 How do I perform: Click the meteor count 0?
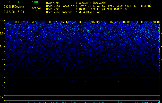[x=37, y=12]
